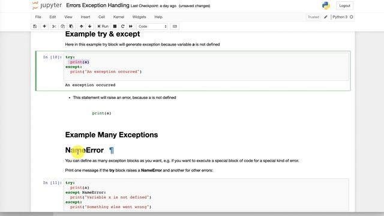Click inside the In [11] code cell

tap(206, 194)
